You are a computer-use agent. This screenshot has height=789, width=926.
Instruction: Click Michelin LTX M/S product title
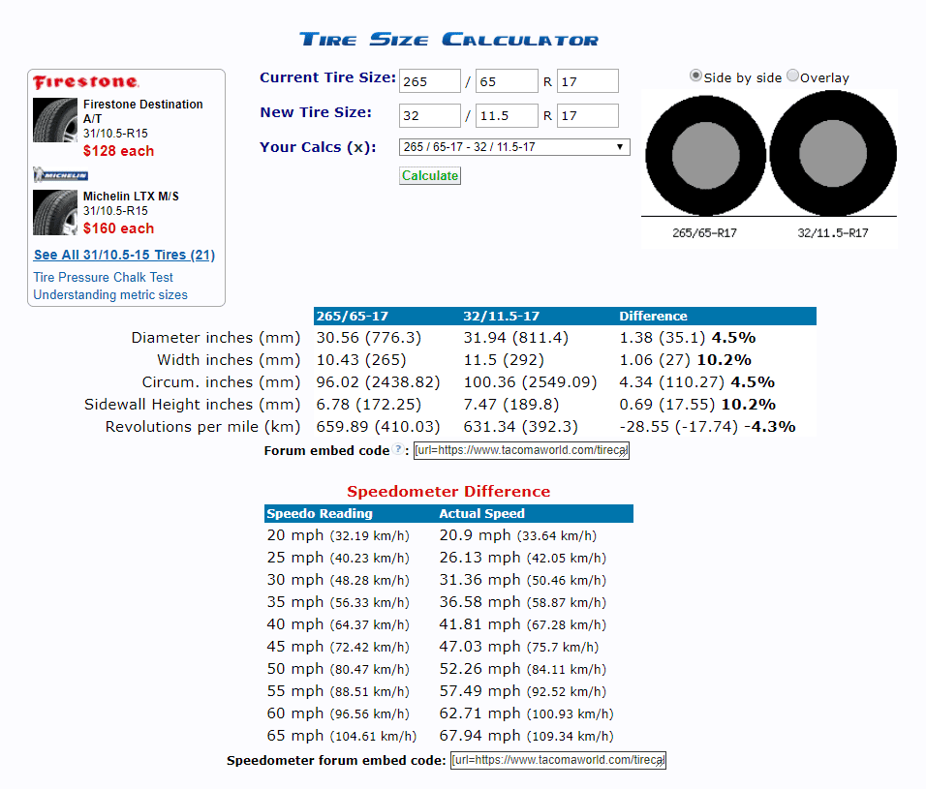coord(131,197)
